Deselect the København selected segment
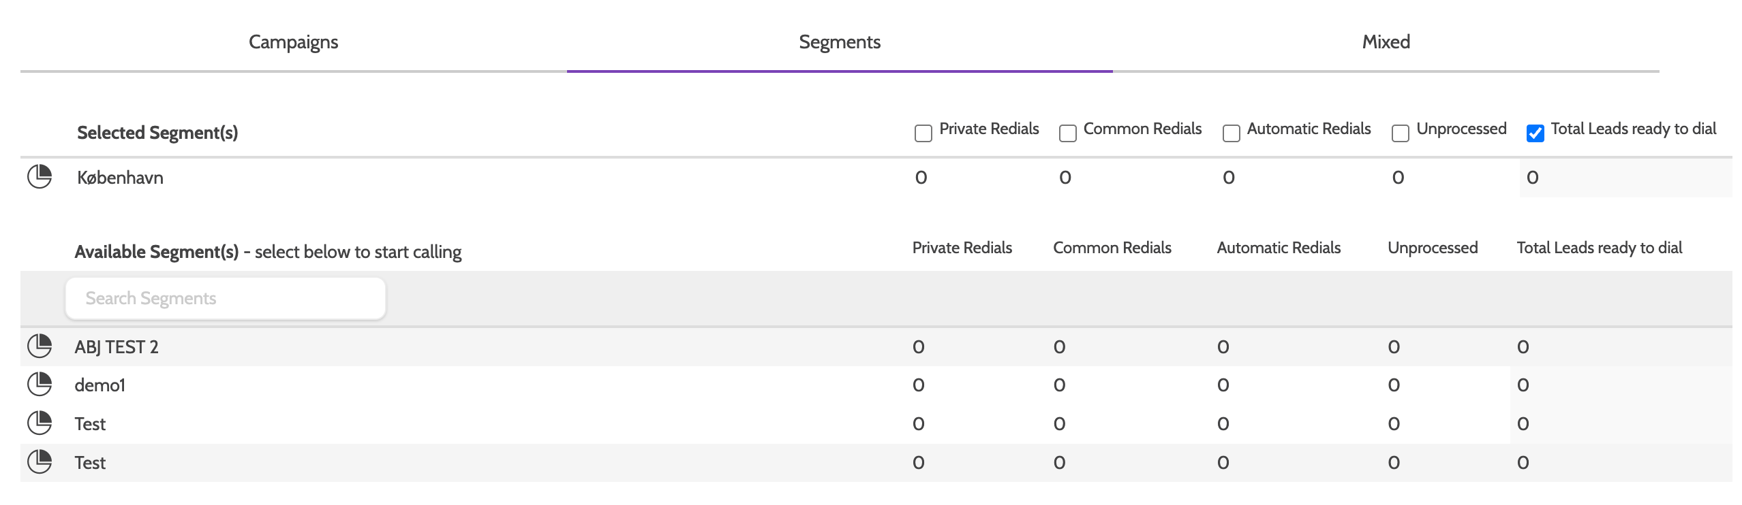Viewport: 1742px width, 505px height. click(120, 178)
